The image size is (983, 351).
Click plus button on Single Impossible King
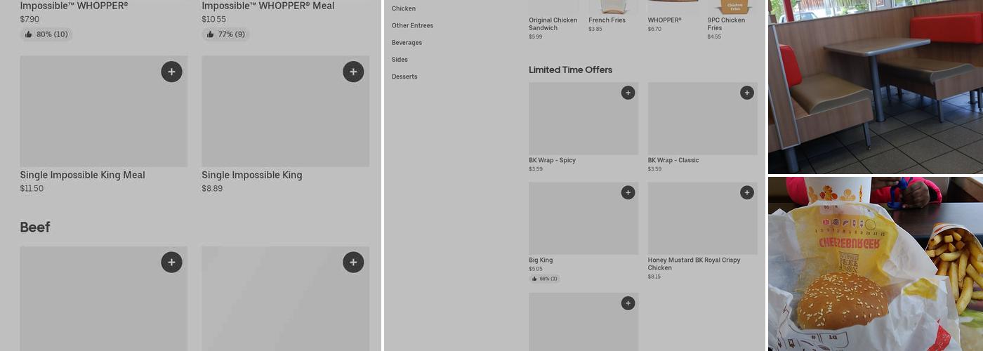coord(353,72)
